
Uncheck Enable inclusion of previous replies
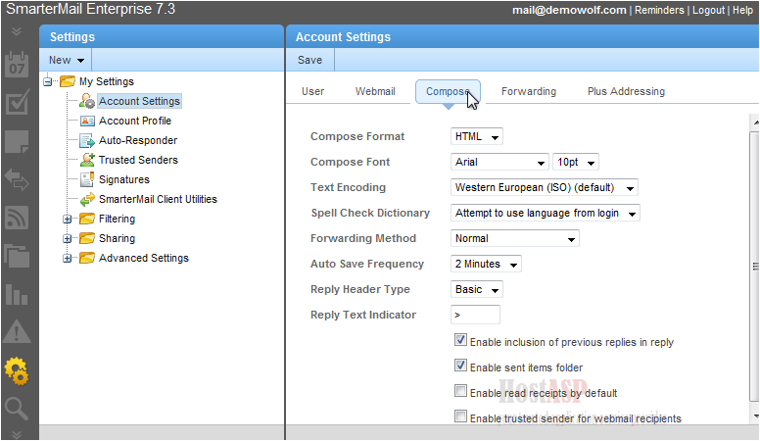pos(460,340)
